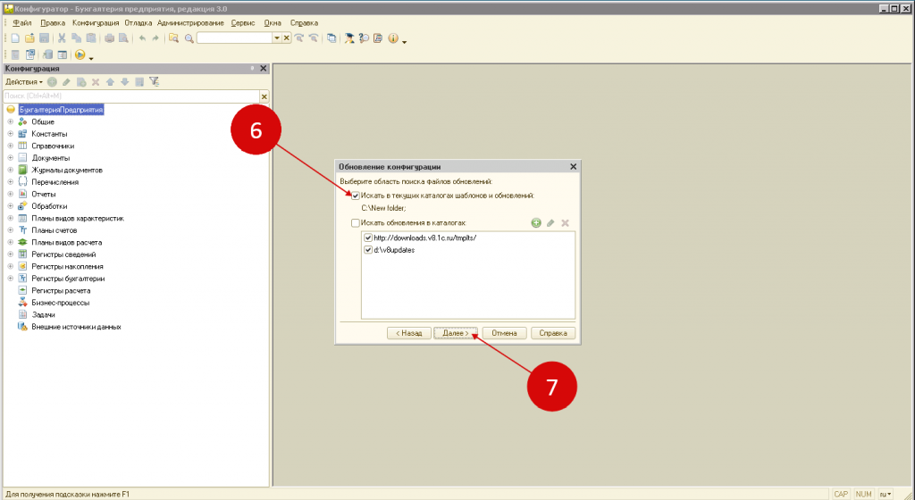Click the help search icon with question mark
This screenshot has height=500, width=915.
click(x=364, y=38)
